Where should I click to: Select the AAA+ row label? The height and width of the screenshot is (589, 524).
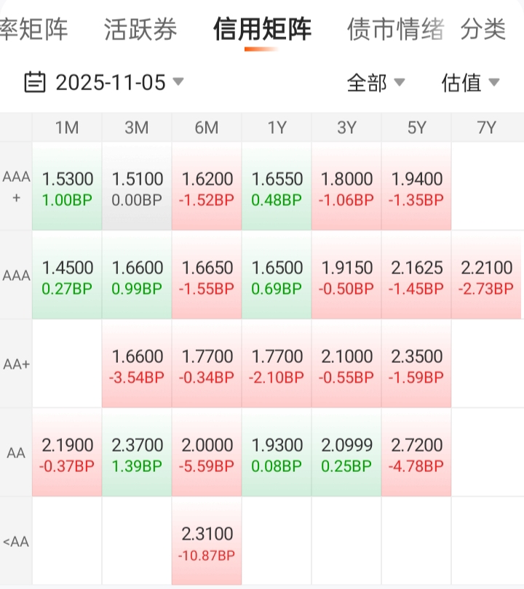[x=16, y=187]
